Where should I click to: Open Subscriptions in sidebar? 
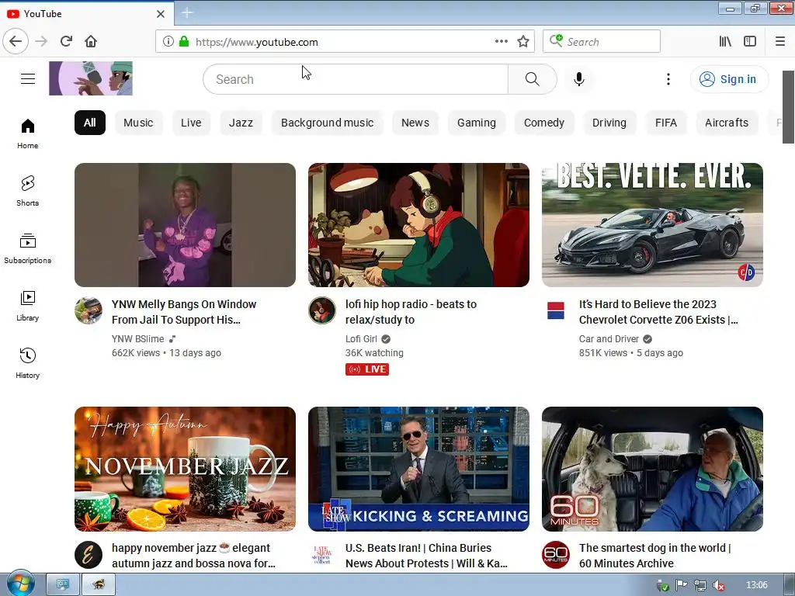coord(28,248)
